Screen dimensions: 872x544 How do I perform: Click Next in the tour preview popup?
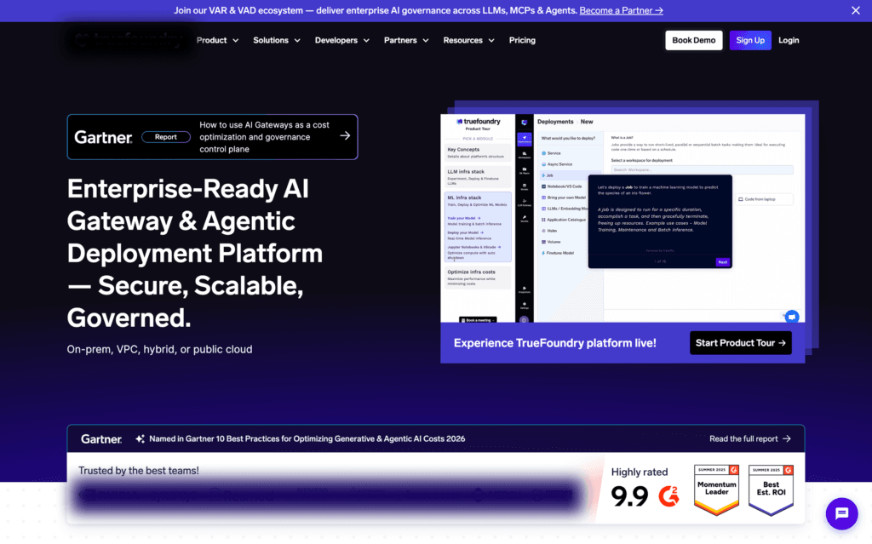(722, 262)
